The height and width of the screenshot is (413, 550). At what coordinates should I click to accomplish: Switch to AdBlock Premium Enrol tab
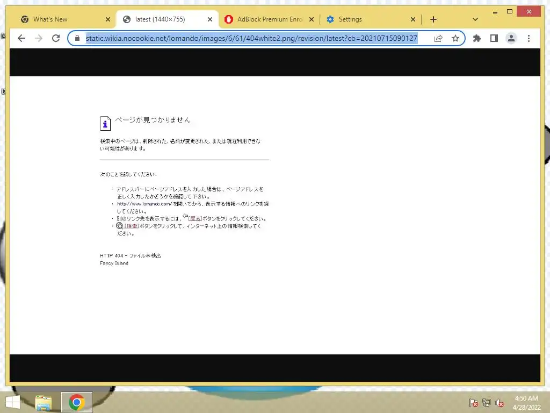(270, 19)
